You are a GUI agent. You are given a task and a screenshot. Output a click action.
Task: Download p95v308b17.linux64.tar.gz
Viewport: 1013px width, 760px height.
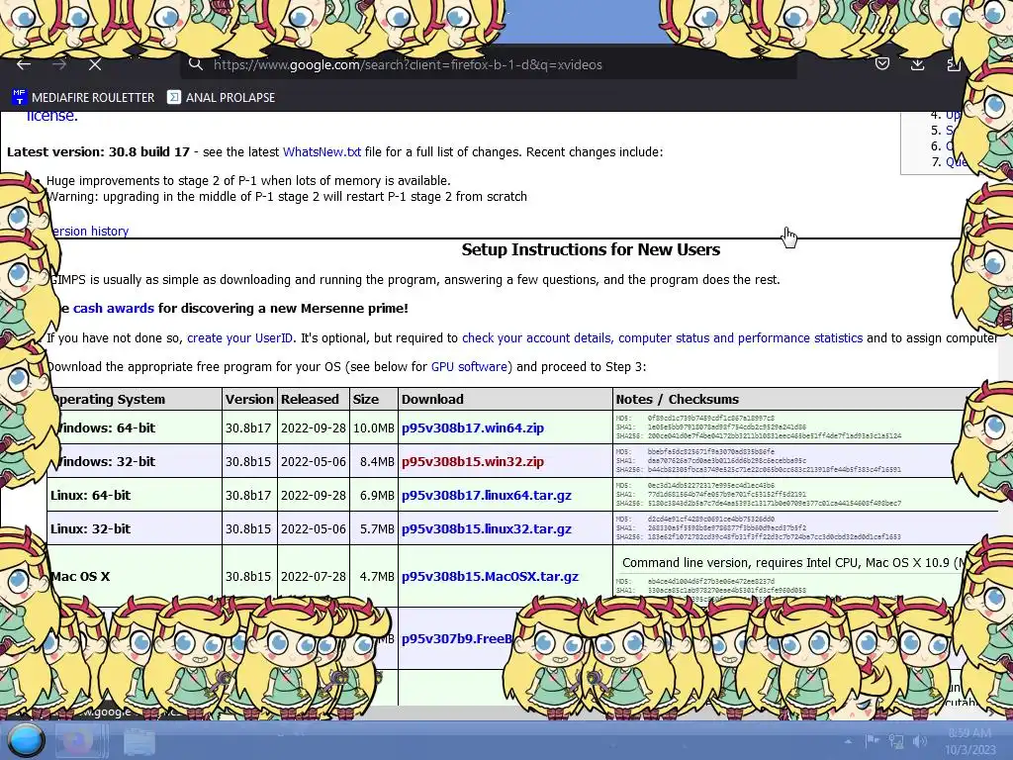tap(487, 495)
